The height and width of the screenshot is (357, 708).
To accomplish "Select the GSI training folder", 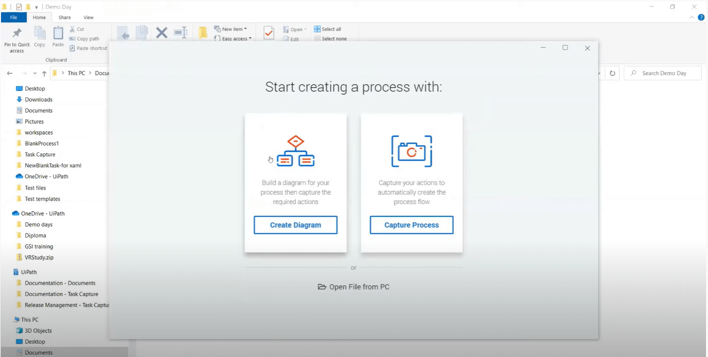I will tap(39, 247).
